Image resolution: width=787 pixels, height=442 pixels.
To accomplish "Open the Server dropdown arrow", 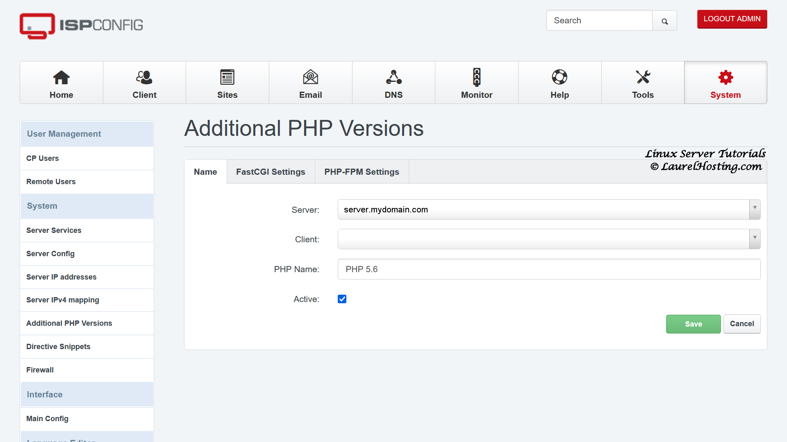I will [755, 210].
